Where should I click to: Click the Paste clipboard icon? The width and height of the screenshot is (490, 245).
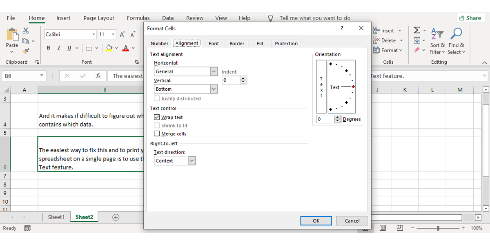(12, 34)
